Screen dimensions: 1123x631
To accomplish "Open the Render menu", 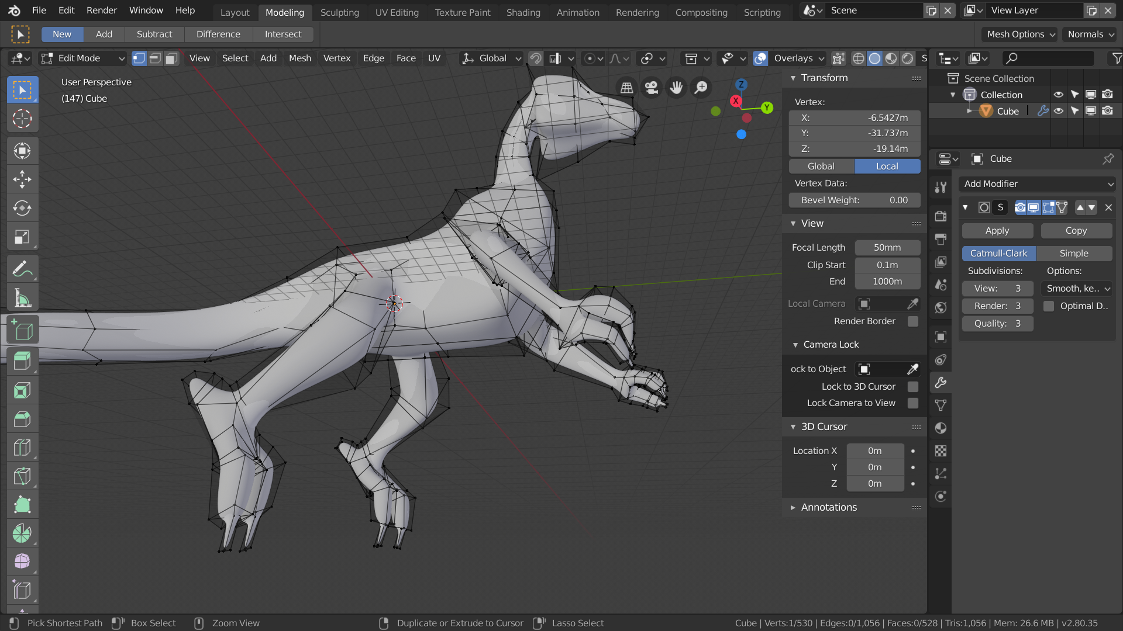I will [102, 11].
